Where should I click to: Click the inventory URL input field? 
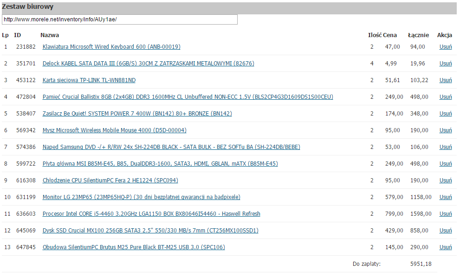[119, 19]
